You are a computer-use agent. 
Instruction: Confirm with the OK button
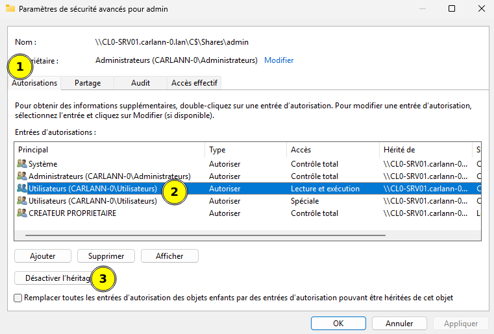[x=338, y=323]
